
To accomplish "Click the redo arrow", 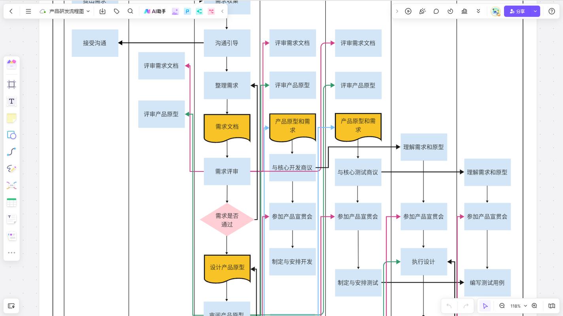I will pyautogui.click(x=466, y=306).
